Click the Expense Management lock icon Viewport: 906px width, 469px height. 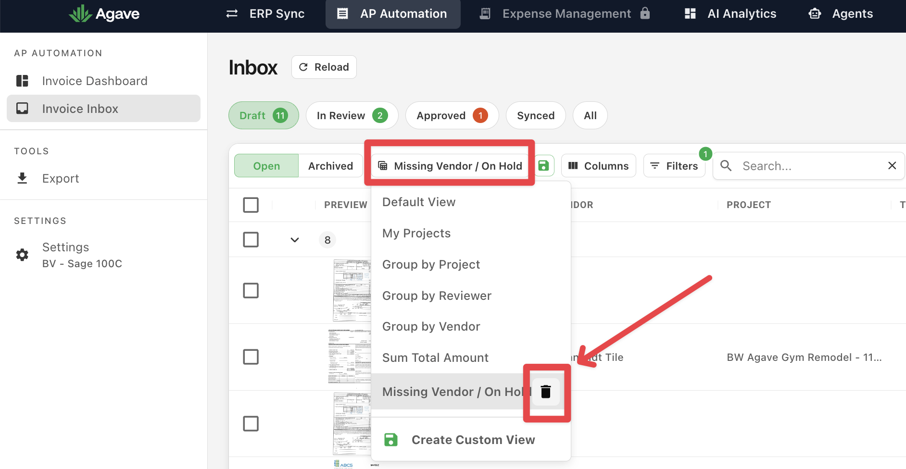(645, 13)
